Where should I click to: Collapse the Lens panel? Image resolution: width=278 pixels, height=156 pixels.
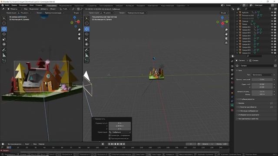coord(237,70)
